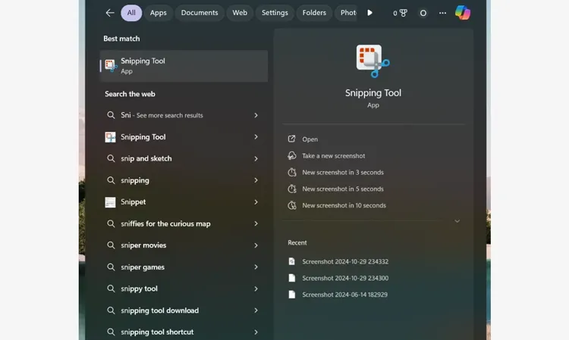Click file icon for Screenshot 2024-10-29 234332
The image size is (569, 340).
click(292, 261)
